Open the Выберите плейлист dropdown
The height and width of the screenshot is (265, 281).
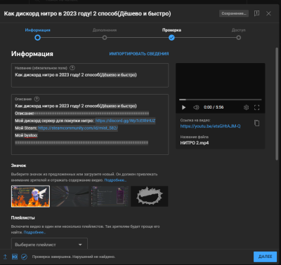49,245
